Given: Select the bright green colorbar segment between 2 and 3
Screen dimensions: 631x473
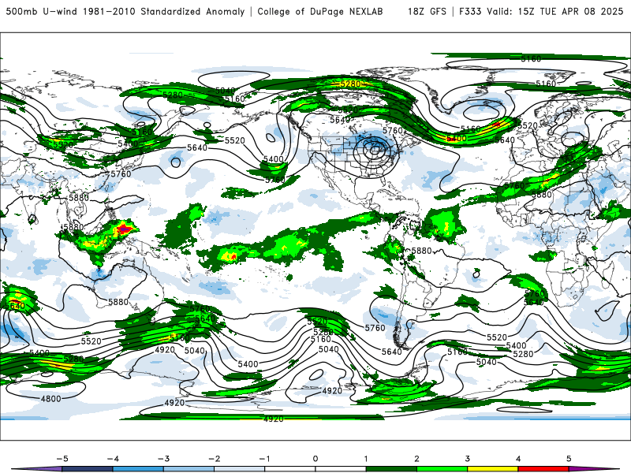Looking at the screenshot, I should 442,469.
